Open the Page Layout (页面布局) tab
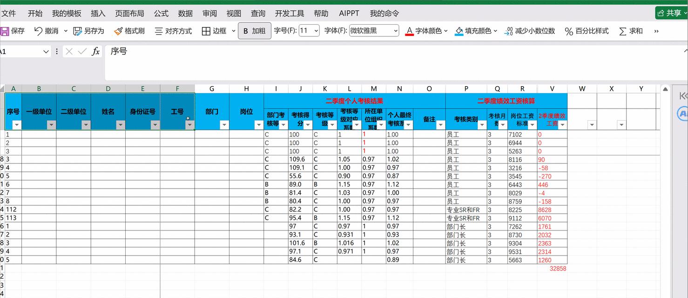Viewport: 688px width, 298px height. coord(130,14)
